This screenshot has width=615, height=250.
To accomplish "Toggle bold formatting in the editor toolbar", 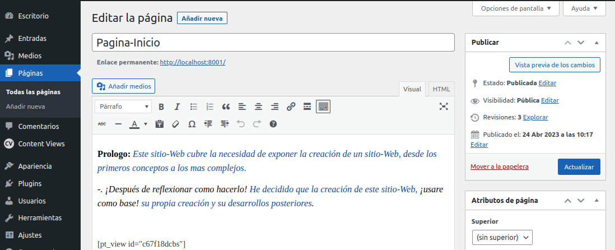I will 161,107.
